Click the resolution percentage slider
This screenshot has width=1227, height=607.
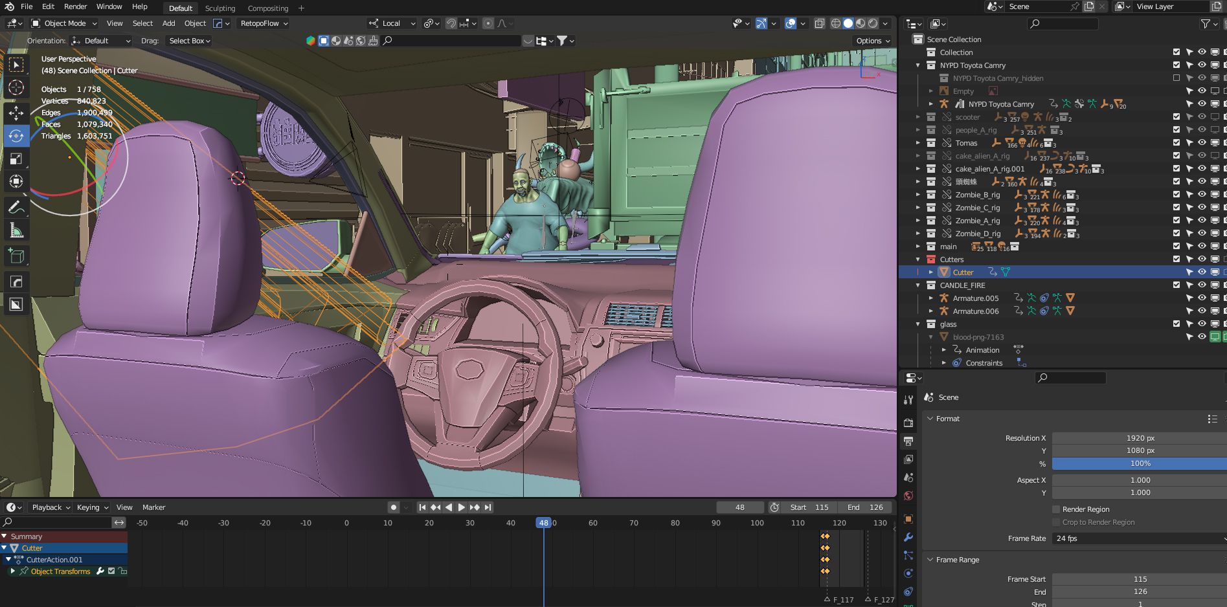[1139, 463]
